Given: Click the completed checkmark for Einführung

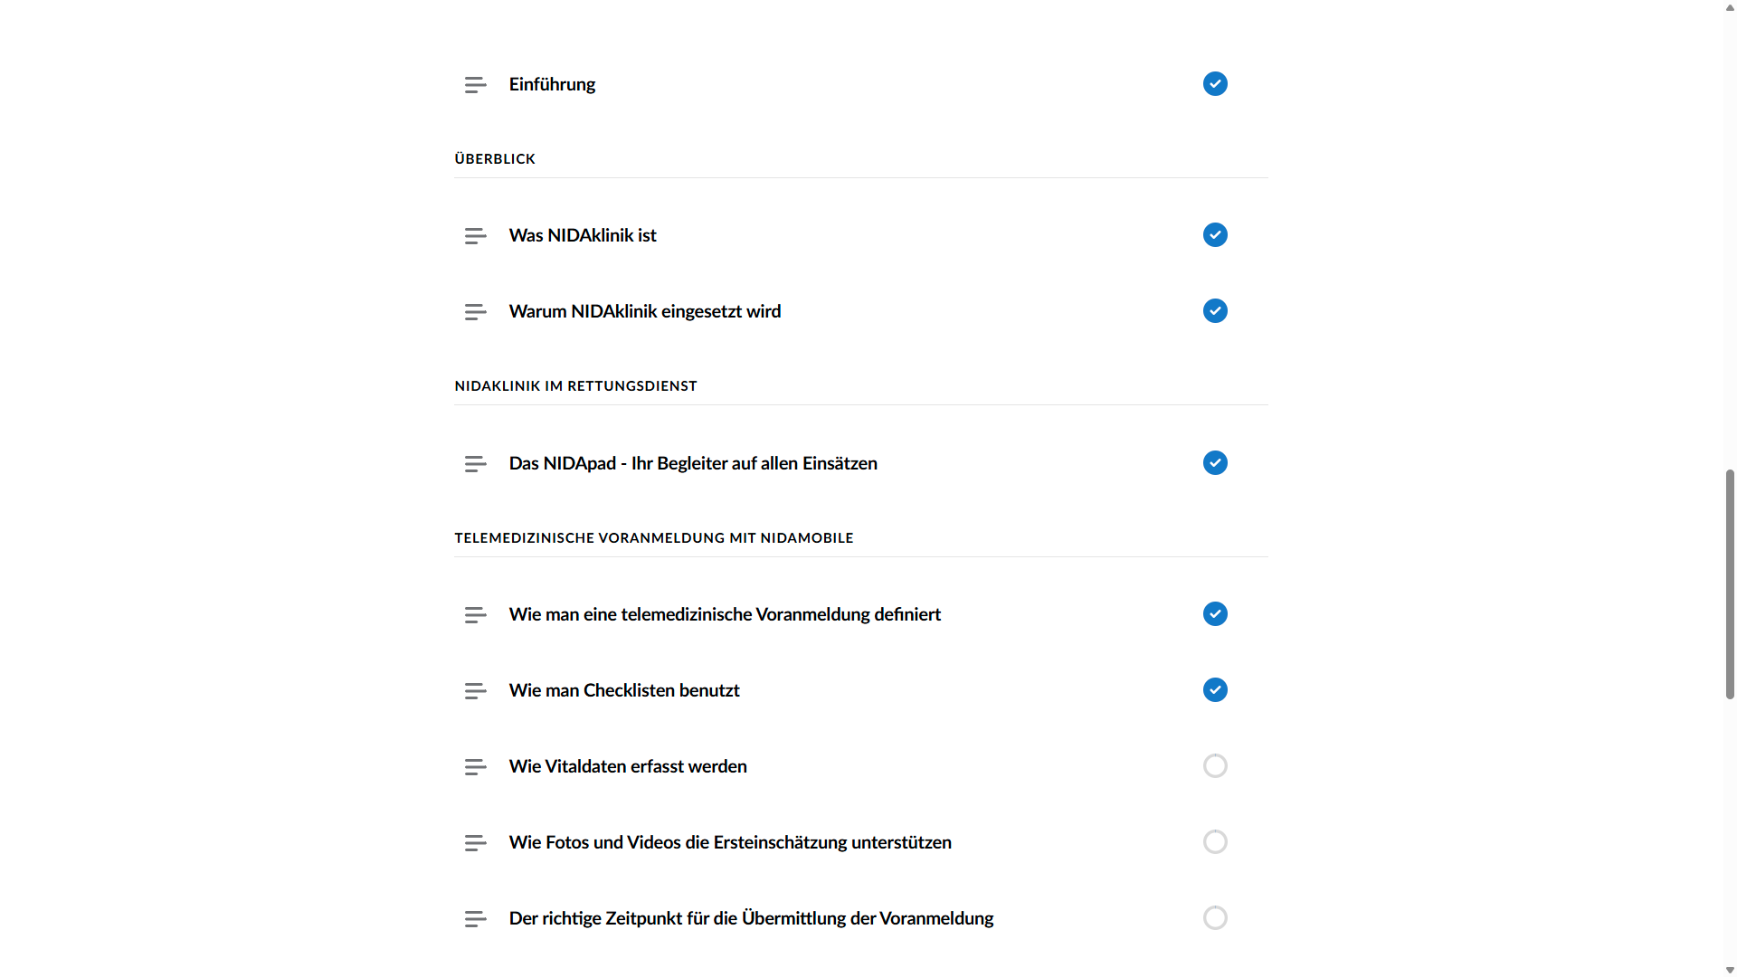Looking at the screenshot, I should pos(1215,84).
